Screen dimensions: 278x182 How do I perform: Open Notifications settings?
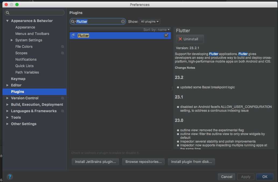coord(26,59)
